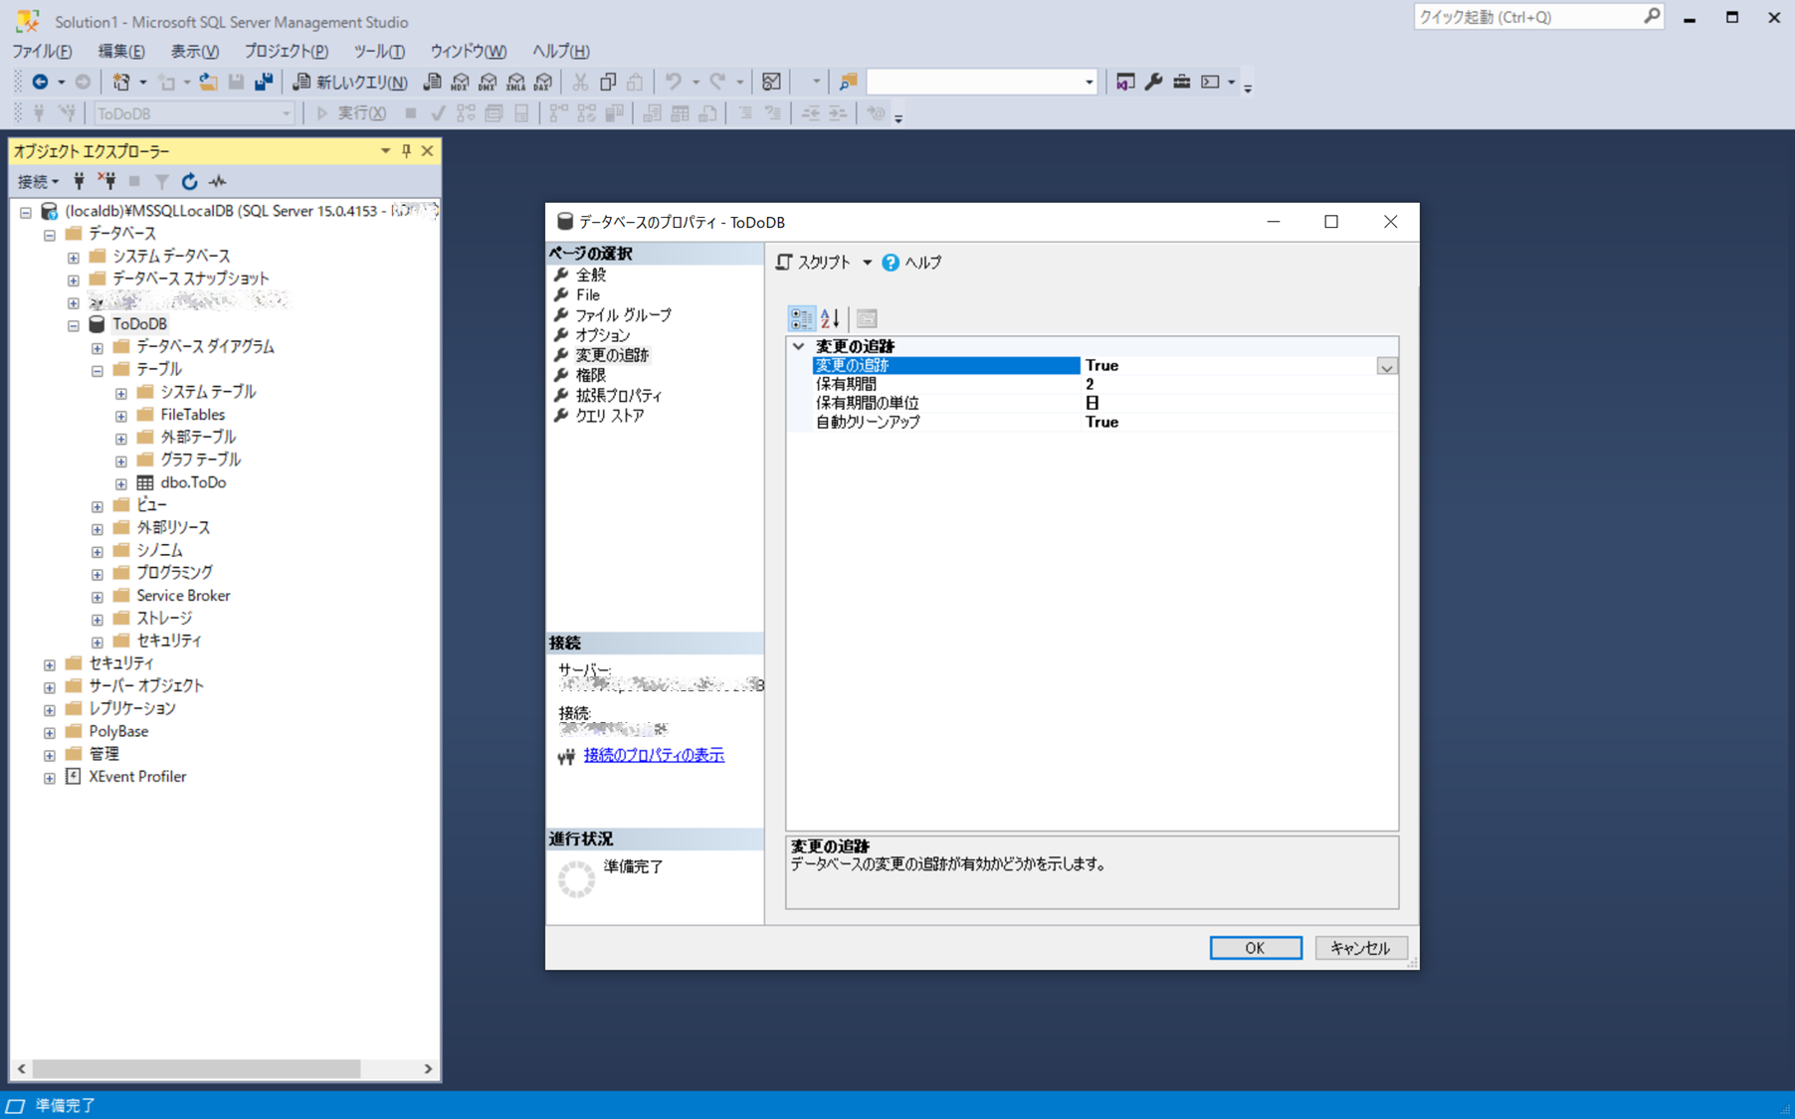Click the XMLA query icon
Screen dimensions: 1795x1119
coord(515,82)
